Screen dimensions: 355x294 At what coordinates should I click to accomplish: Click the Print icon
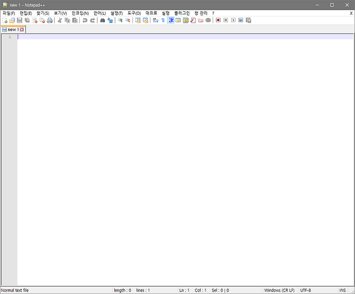tap(50, 20)
